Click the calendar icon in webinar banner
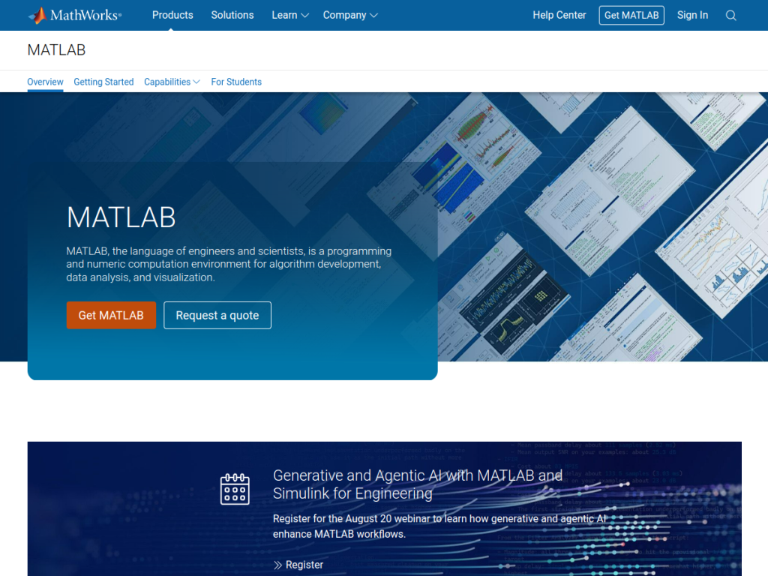 (x=235, y=489)
